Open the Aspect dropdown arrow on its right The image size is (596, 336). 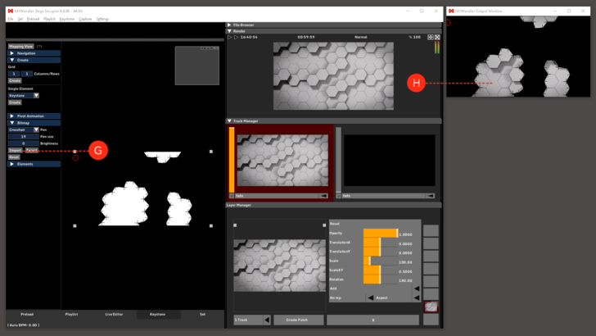click(417, 298)
